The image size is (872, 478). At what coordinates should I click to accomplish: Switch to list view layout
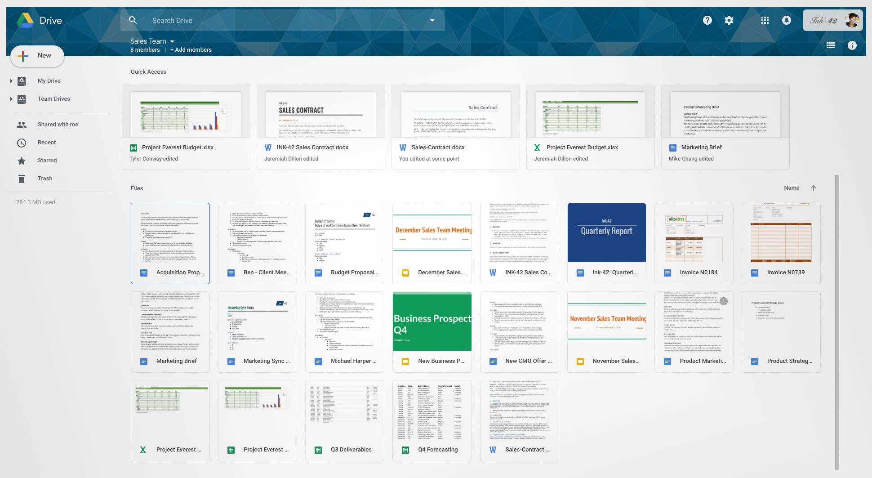point(830,45)
